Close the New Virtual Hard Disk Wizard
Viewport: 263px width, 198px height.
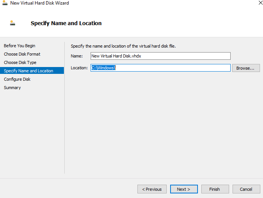pyautogui.click(x=260, y=3)
